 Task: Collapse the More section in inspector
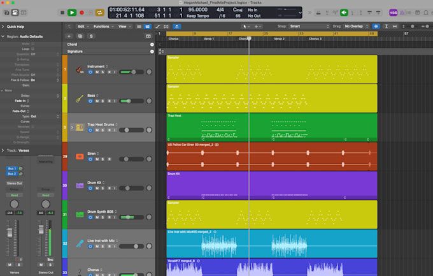2,91
